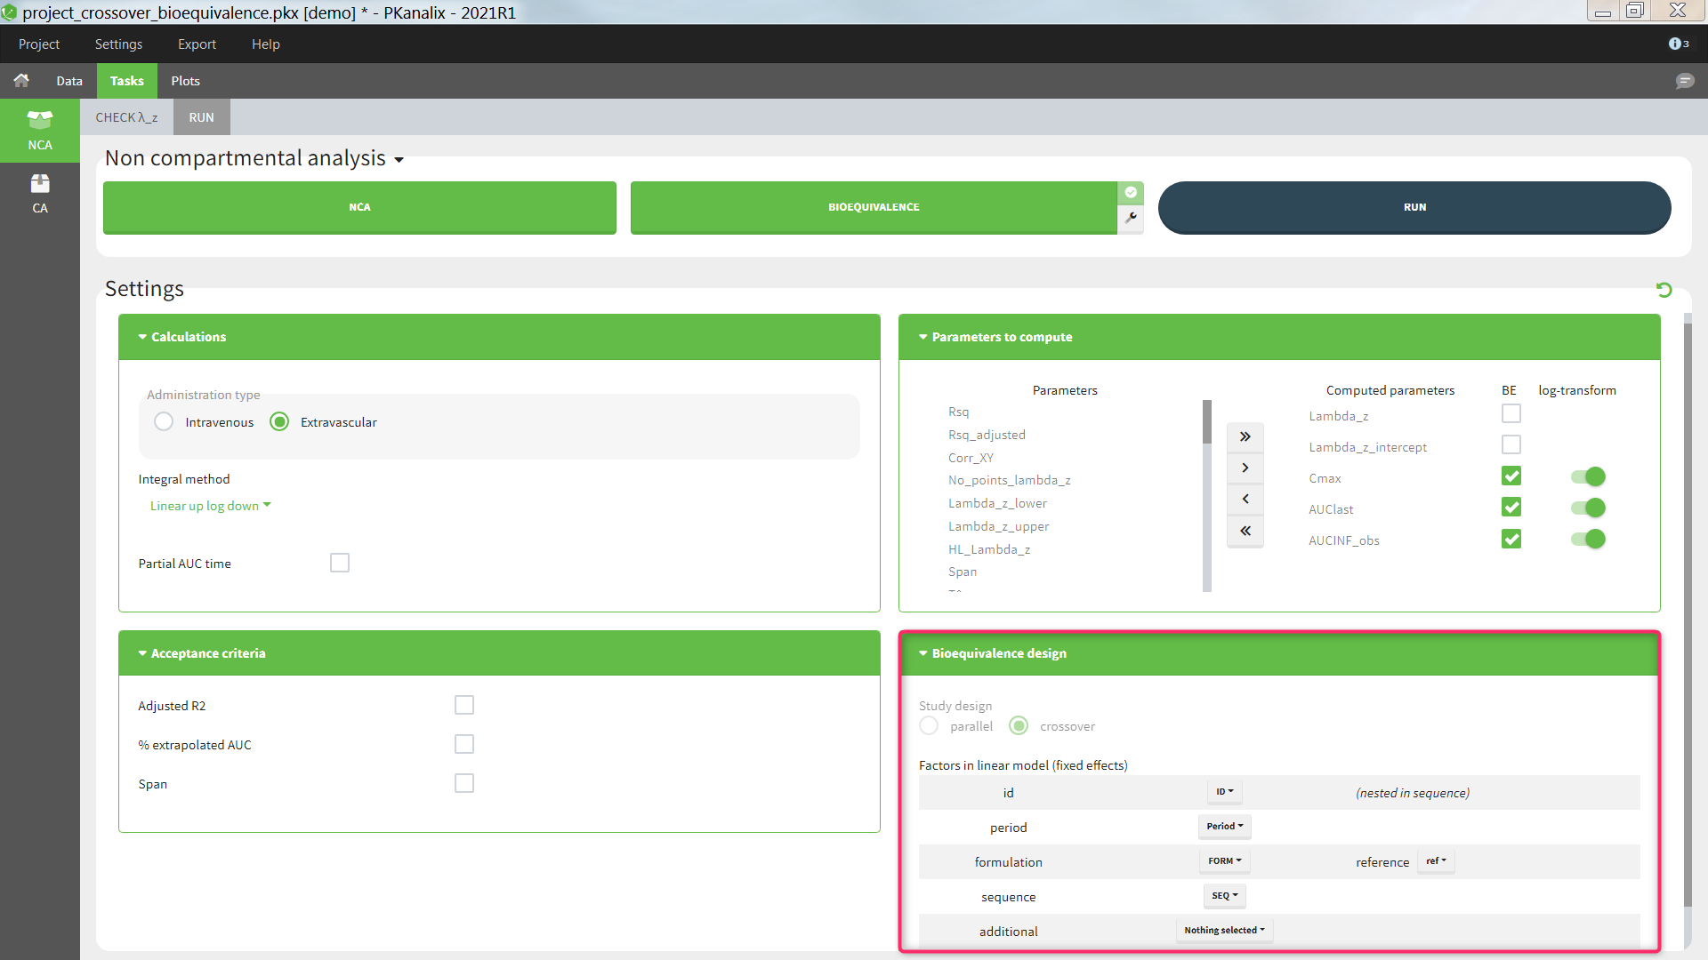
Task: Enable the Partial AUC time checkbox
Action: pos(339,563)
